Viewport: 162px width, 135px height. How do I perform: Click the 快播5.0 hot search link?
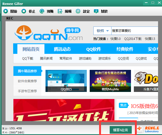coord(115,39)
